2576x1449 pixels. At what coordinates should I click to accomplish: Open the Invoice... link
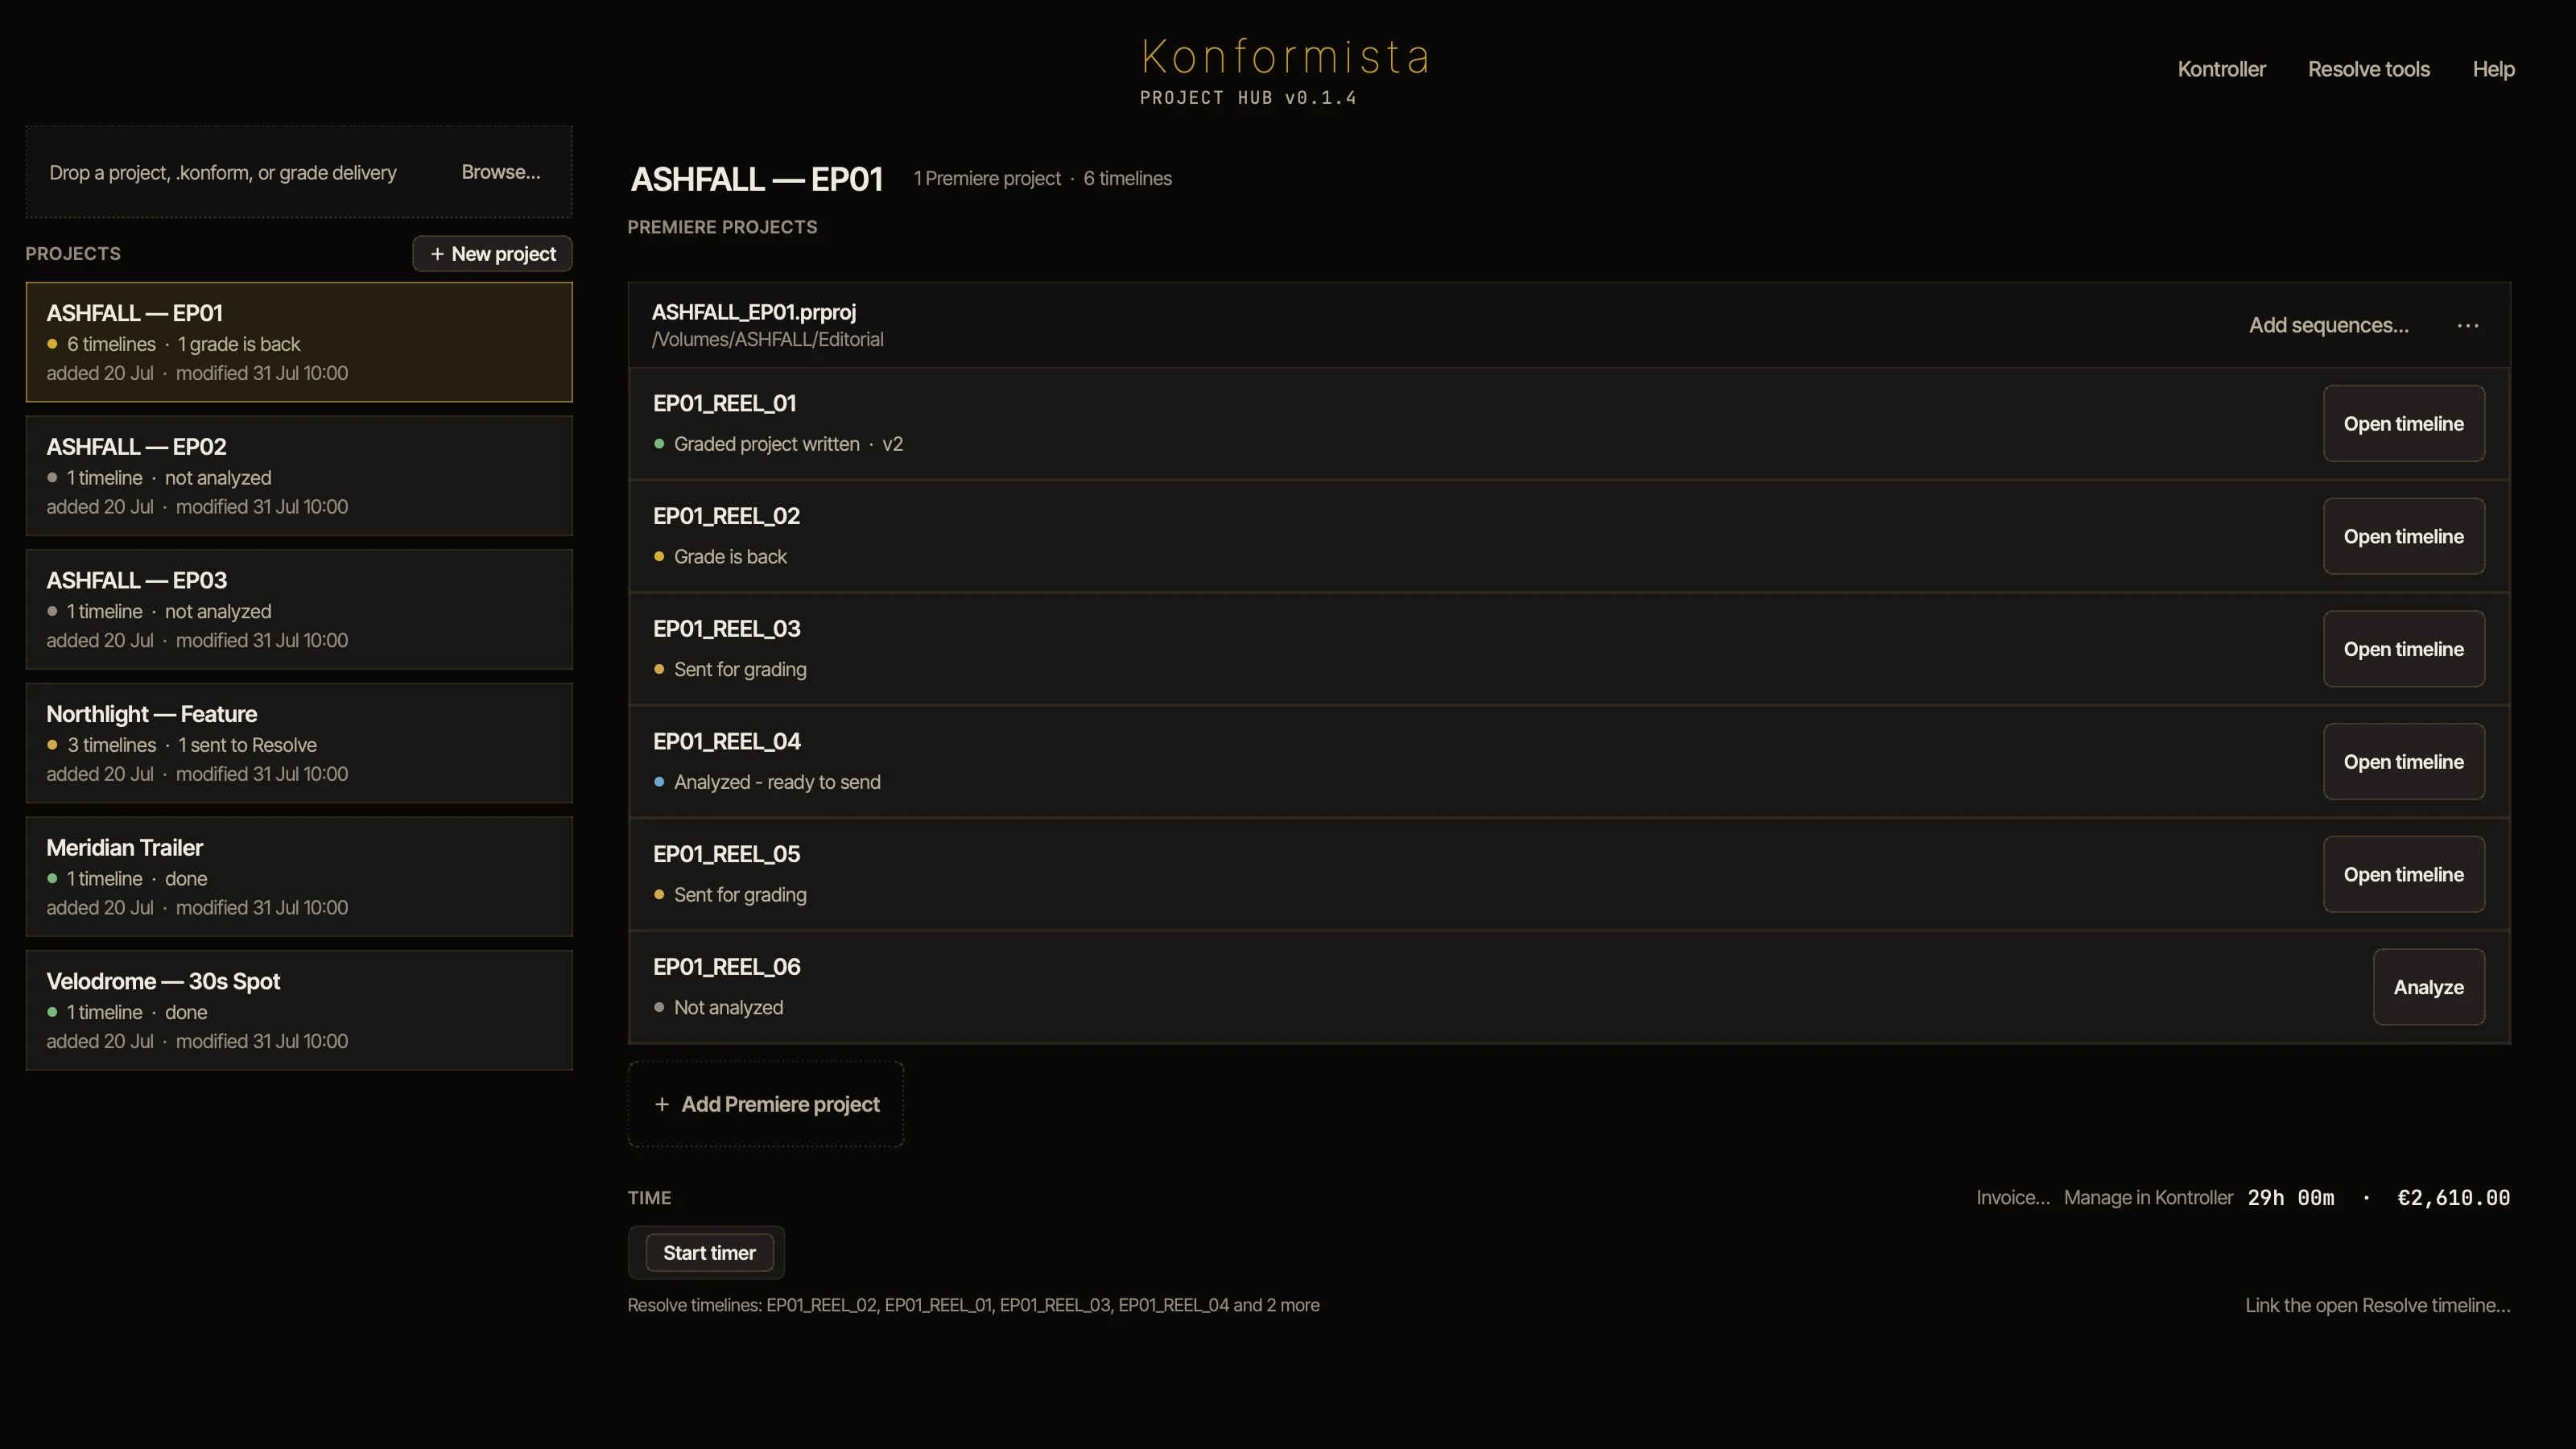2012,1198
